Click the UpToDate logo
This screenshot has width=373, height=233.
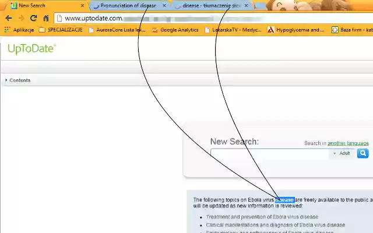(31, 49)
